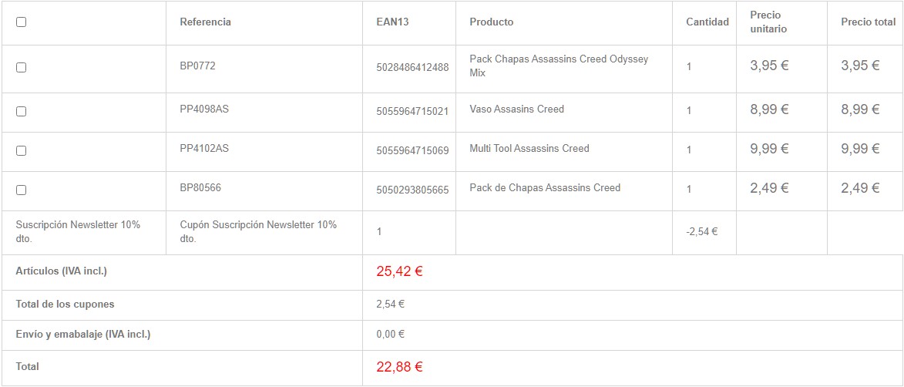
Task: Click the -2,54 € coupon discount amount
Action: (701, 231)
